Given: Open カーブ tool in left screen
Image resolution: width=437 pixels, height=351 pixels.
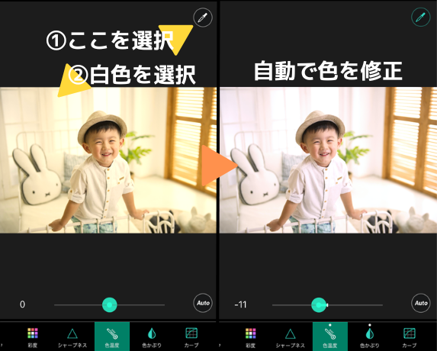Looking at the screenshot, I should (191, 337).
